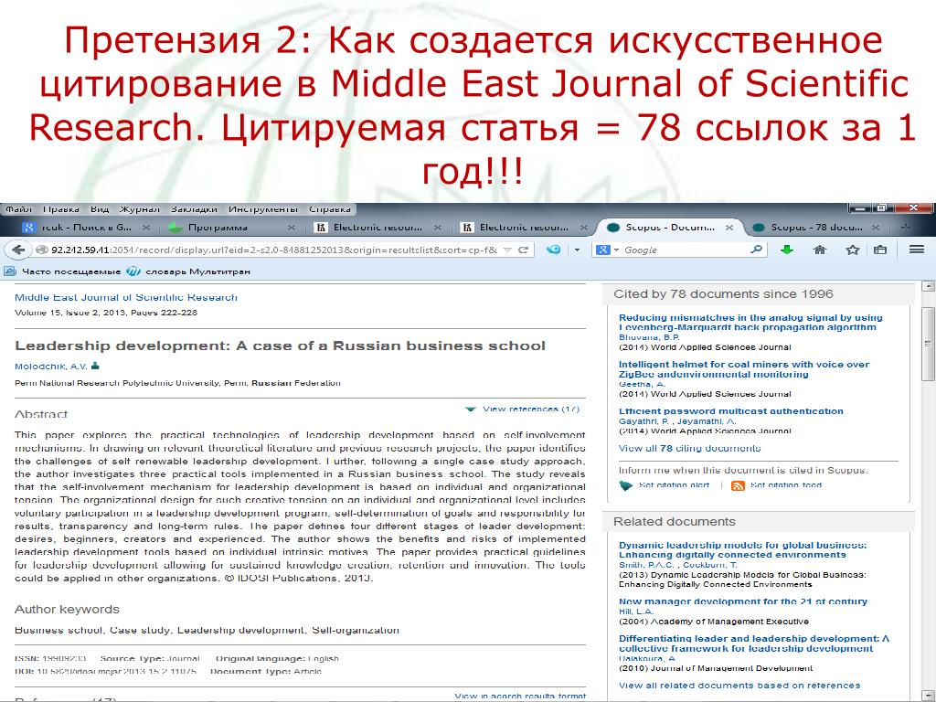The width and height of the screenshot is (936, 702).
Task: Close the Программа tab
Action: (x=292, y=228)
